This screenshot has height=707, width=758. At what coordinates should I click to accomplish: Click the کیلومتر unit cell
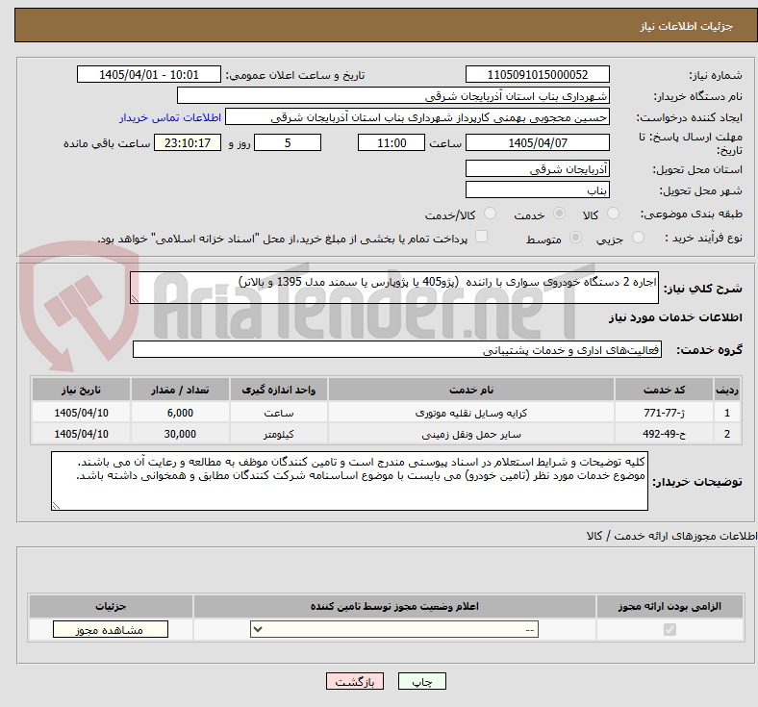click(278, 434)
